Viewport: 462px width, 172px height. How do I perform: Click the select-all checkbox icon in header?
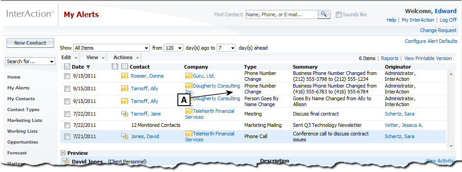click(x=67, y=66)
